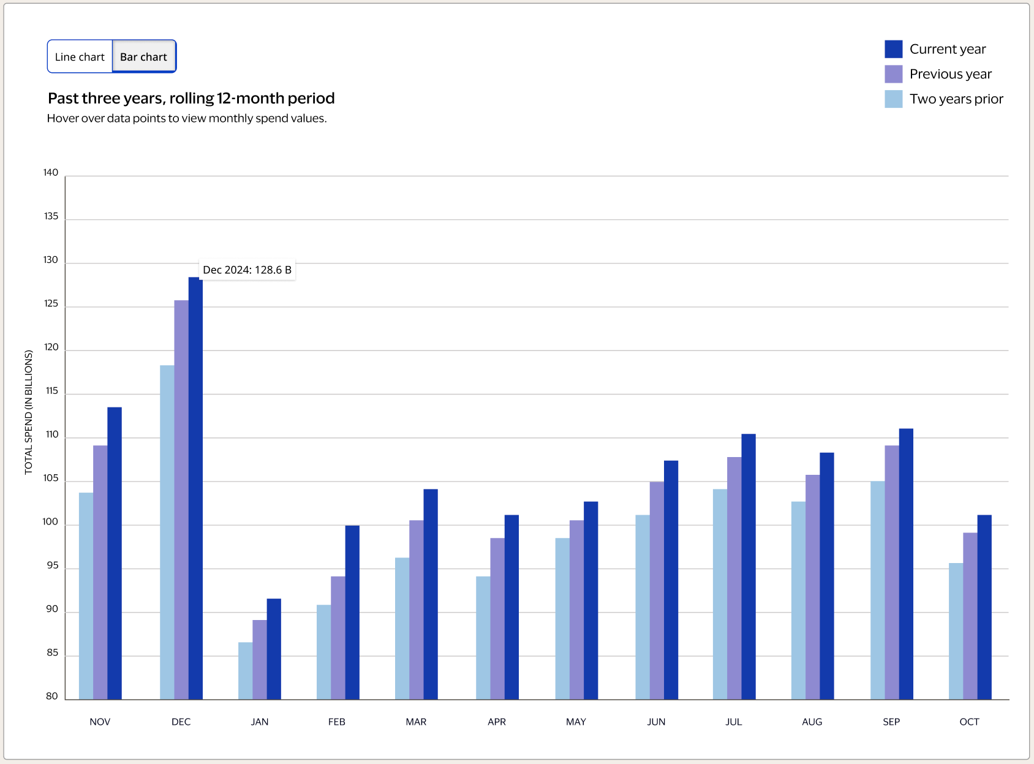Click the FEB month label
Viewport: 1034px width, 764px height.
coord(338,722)
